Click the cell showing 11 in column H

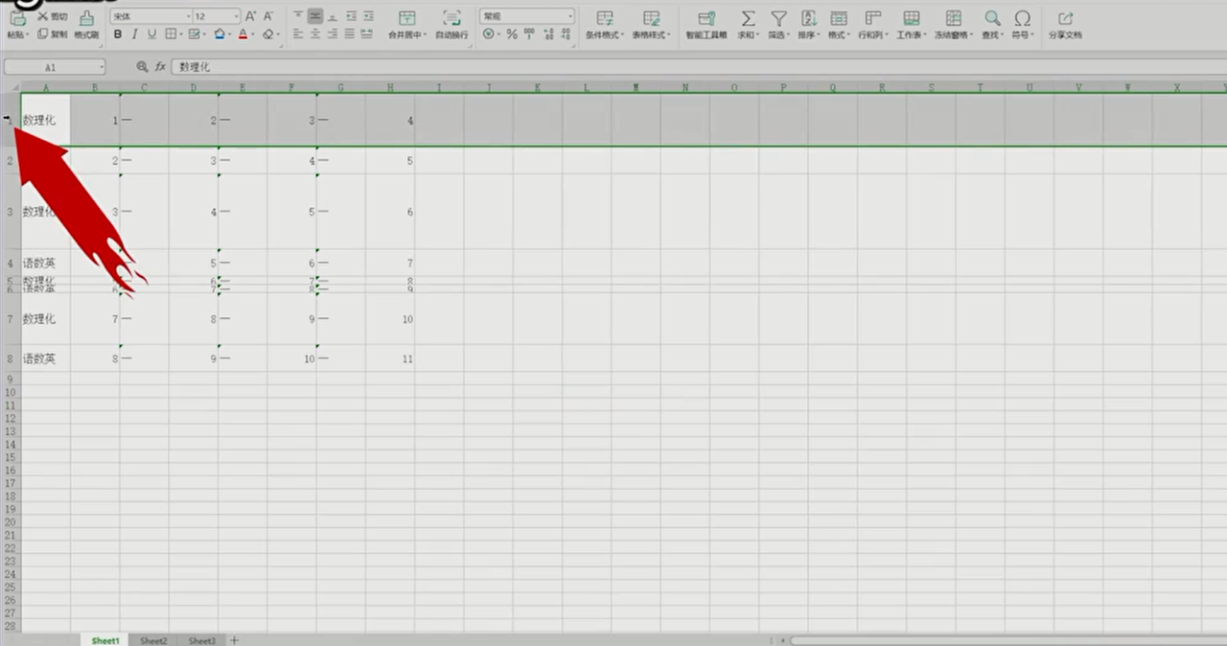click(x=390, y=358)
